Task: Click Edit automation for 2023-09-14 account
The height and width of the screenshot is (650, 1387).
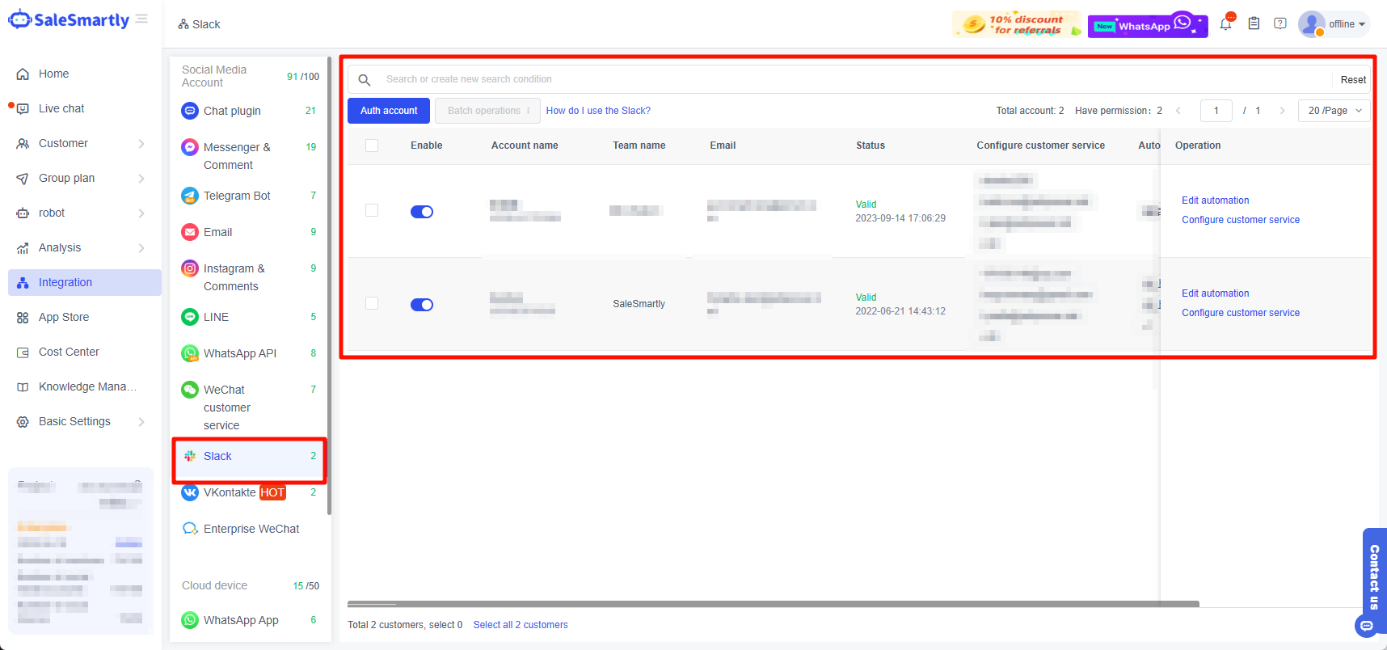Action: [x=1215, y=200]
